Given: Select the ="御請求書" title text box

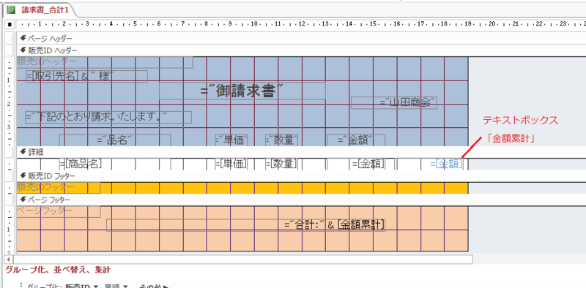Looking at the screenshot, I should point(242,91).
